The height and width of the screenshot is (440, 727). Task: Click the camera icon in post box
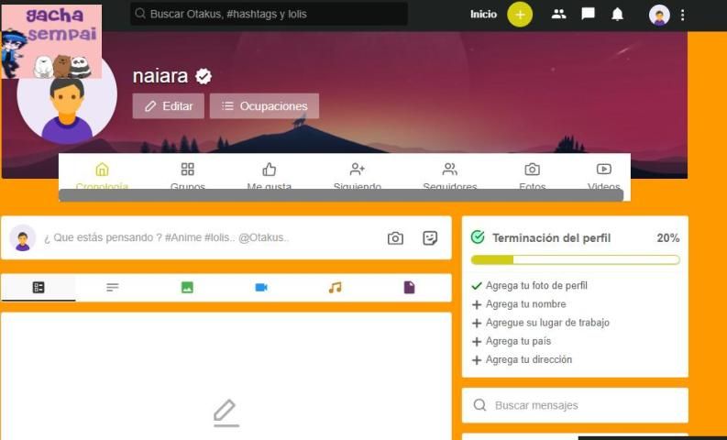coord(395,238)
